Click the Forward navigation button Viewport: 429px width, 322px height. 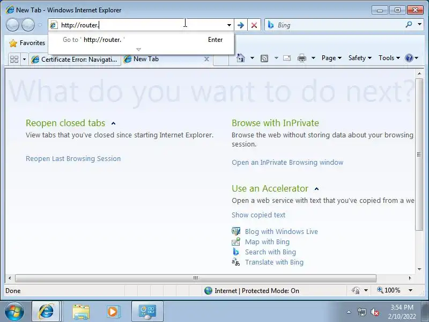tap(28, 25)
